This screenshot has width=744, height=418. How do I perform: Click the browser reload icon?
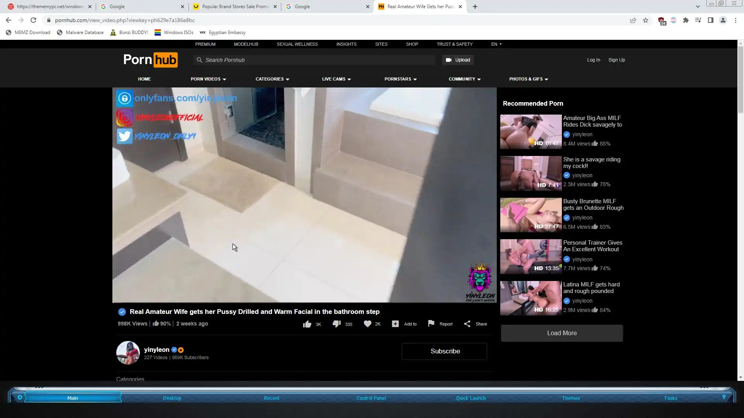click(x=33, y=20)
